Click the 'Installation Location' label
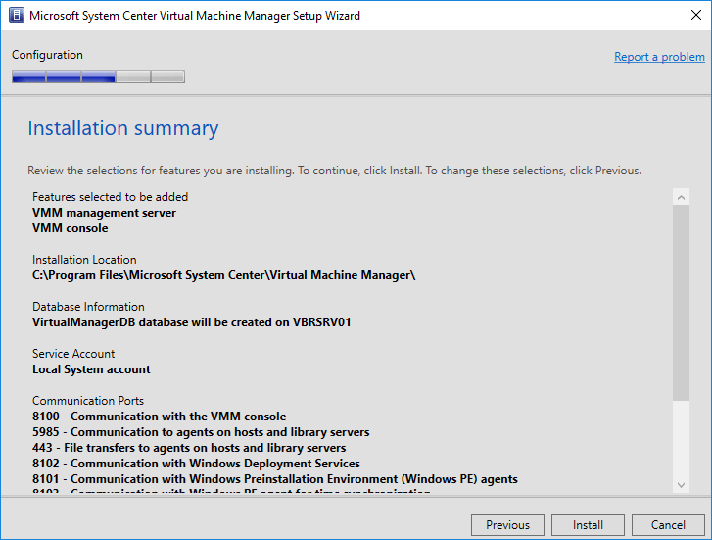Screen dimensions: 712x540 pos(84,260)
